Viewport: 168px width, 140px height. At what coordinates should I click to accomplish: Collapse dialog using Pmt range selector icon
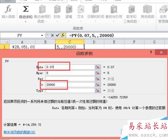98,79
